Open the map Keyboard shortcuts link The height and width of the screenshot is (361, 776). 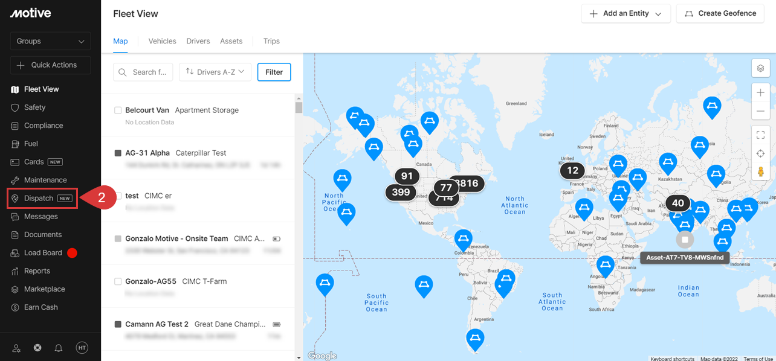coord(672,359)
